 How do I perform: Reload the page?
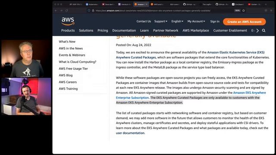67,10
